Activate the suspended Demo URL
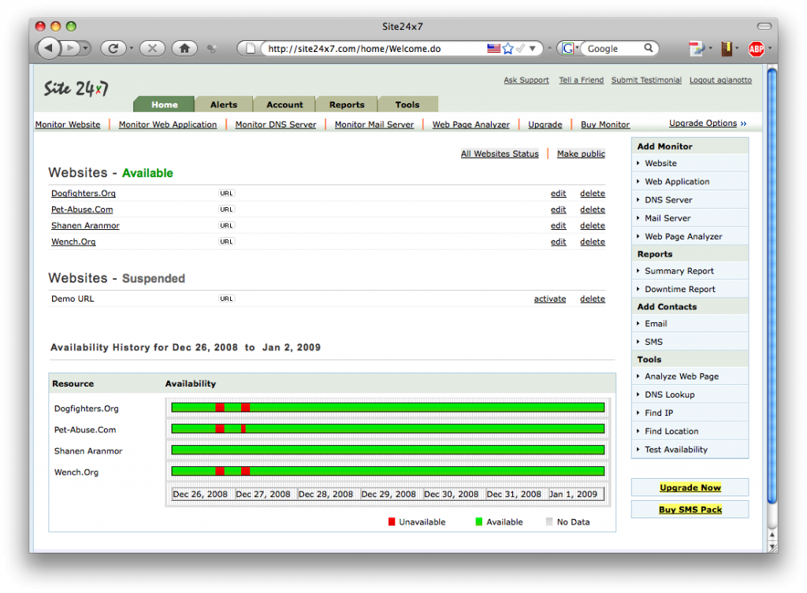 pyautogui.click(x=549, y=298)
